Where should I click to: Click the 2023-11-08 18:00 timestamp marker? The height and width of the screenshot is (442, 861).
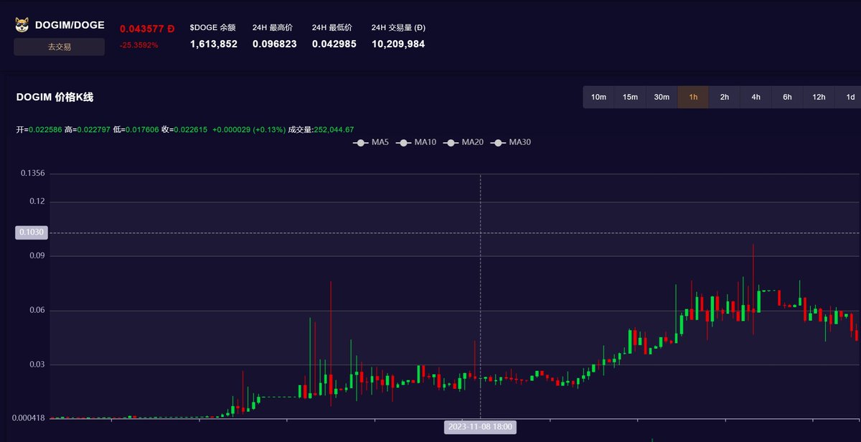[479, 427]
